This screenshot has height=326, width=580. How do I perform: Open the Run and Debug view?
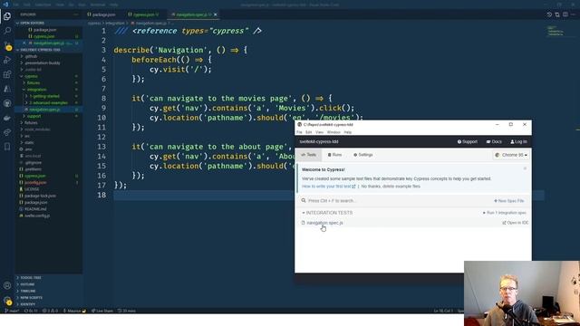coord(7,60)
